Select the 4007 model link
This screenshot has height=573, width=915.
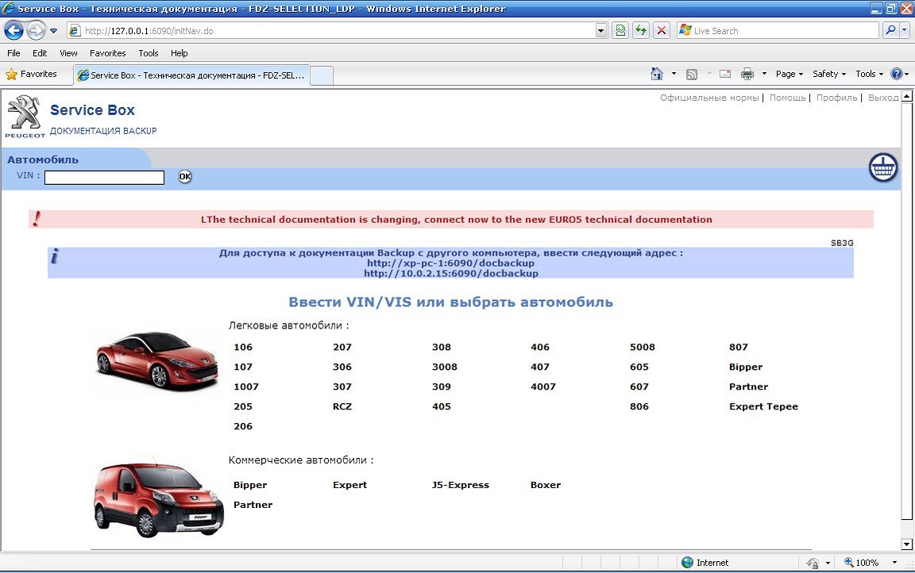point(542,386)
